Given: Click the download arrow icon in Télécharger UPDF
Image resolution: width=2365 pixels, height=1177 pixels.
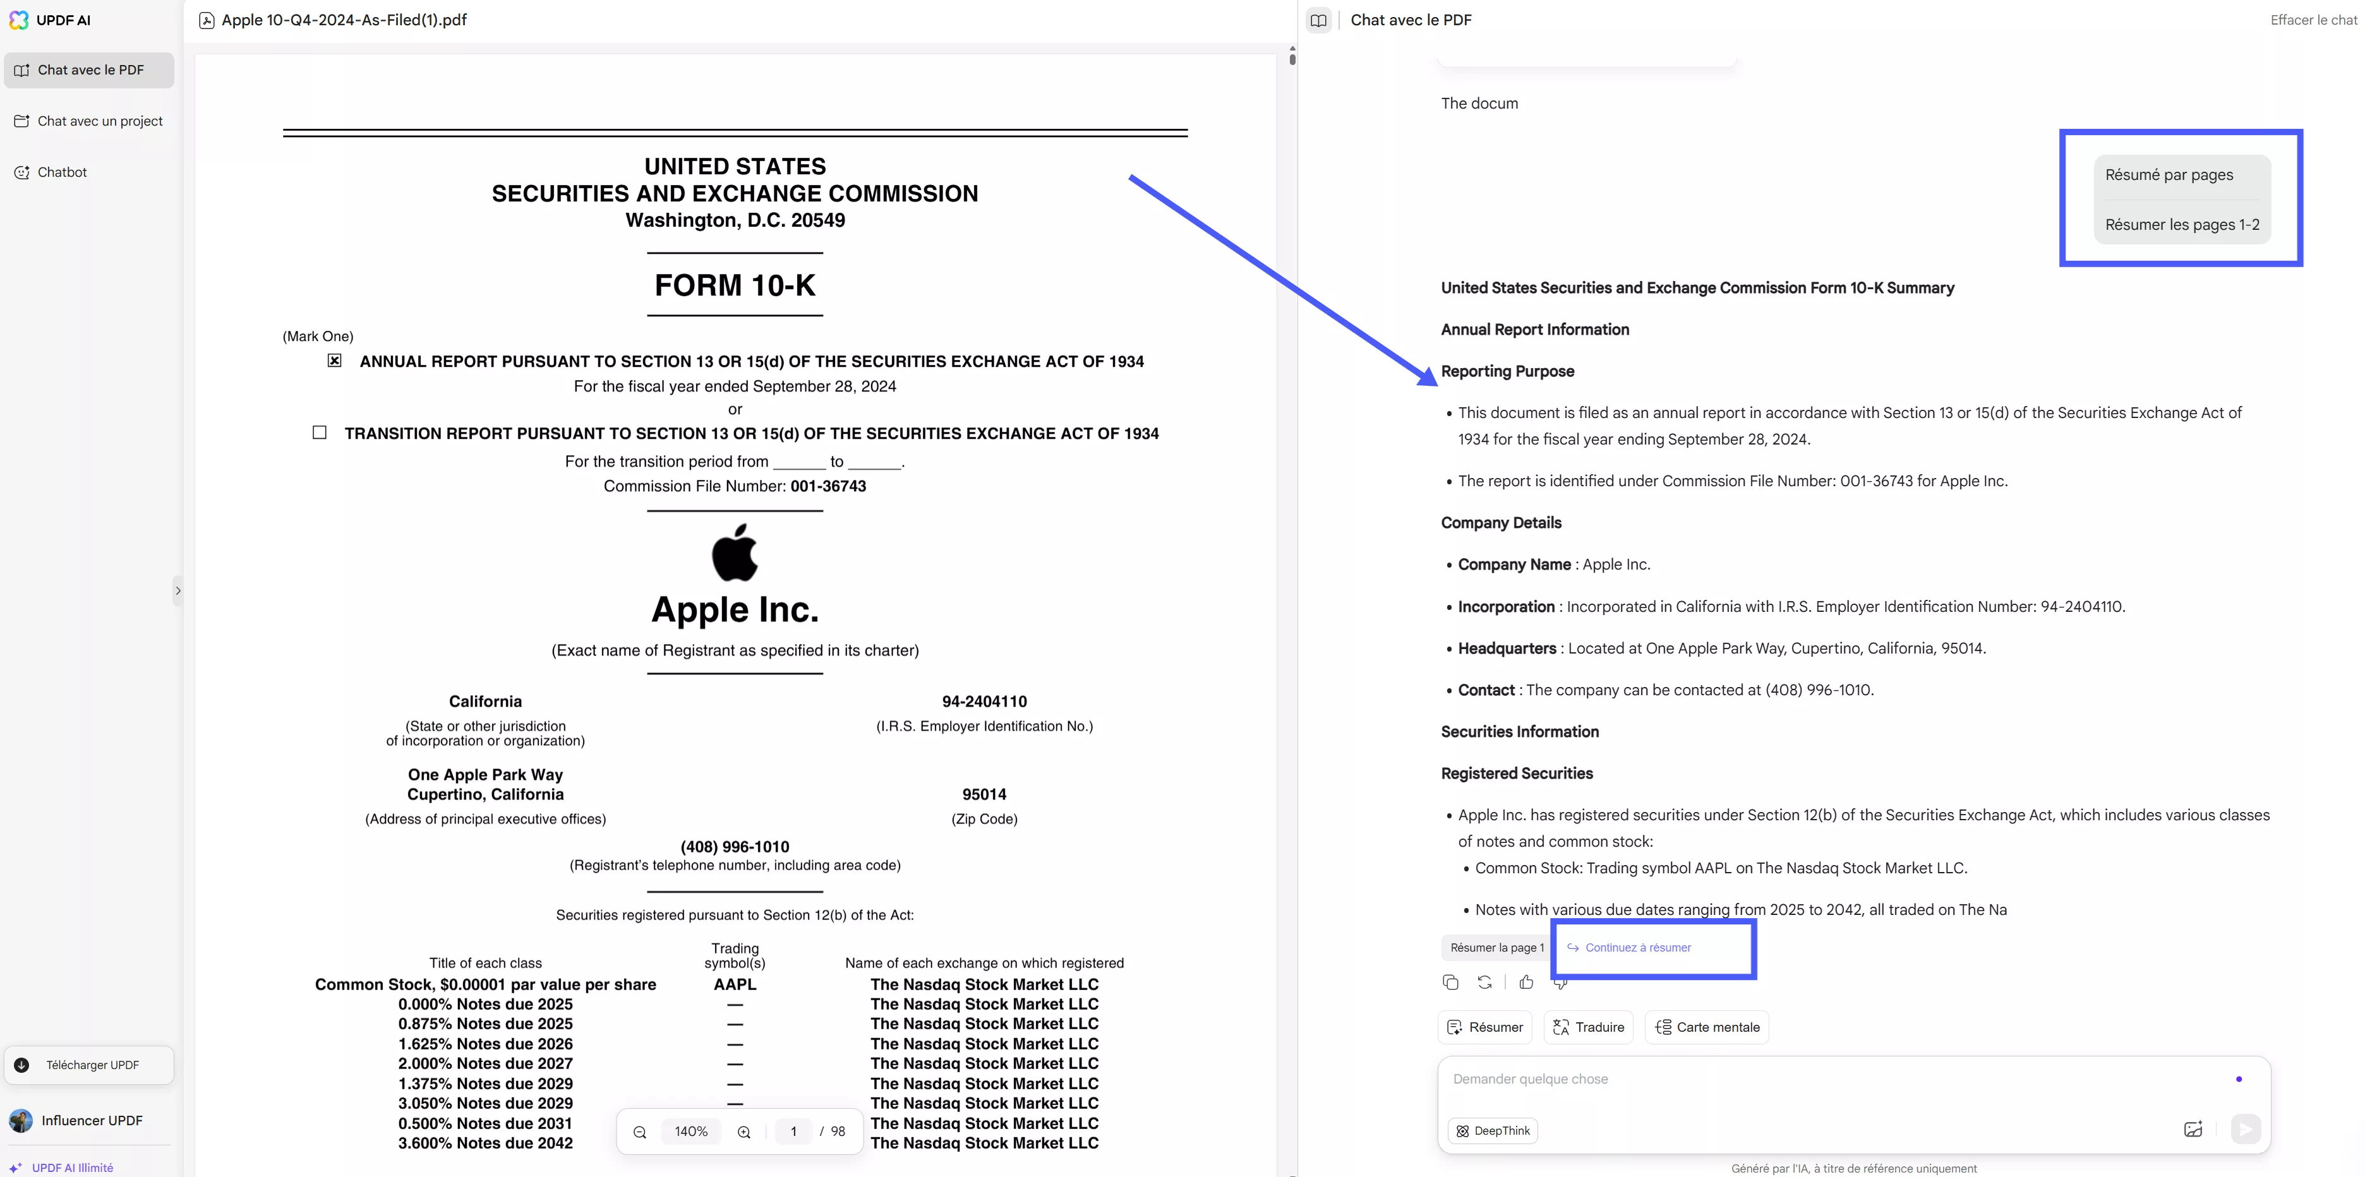Looking at the screenshot, I should 22,1065.
